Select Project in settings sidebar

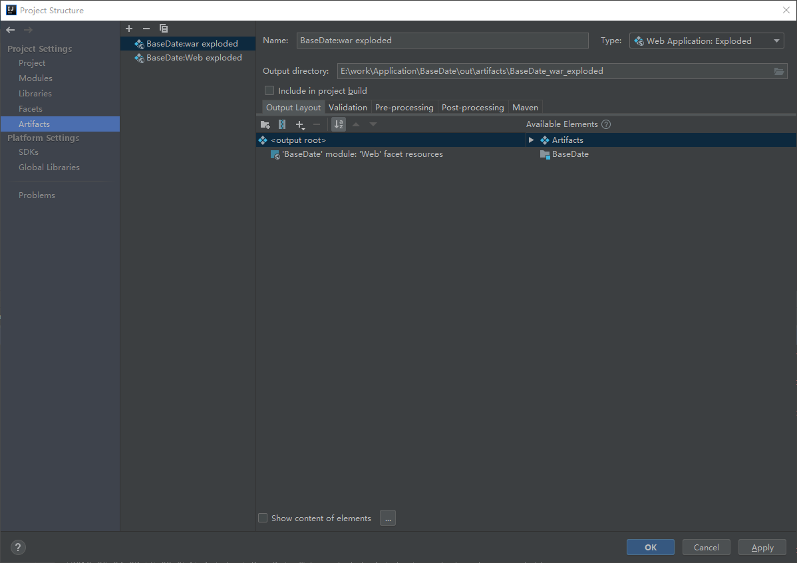click(32, 63)
